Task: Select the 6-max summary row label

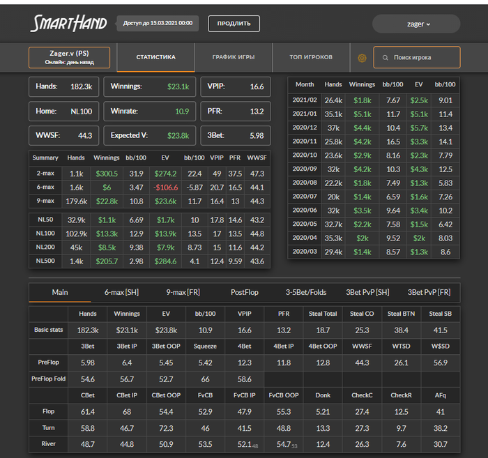Action: pos(45,187)
